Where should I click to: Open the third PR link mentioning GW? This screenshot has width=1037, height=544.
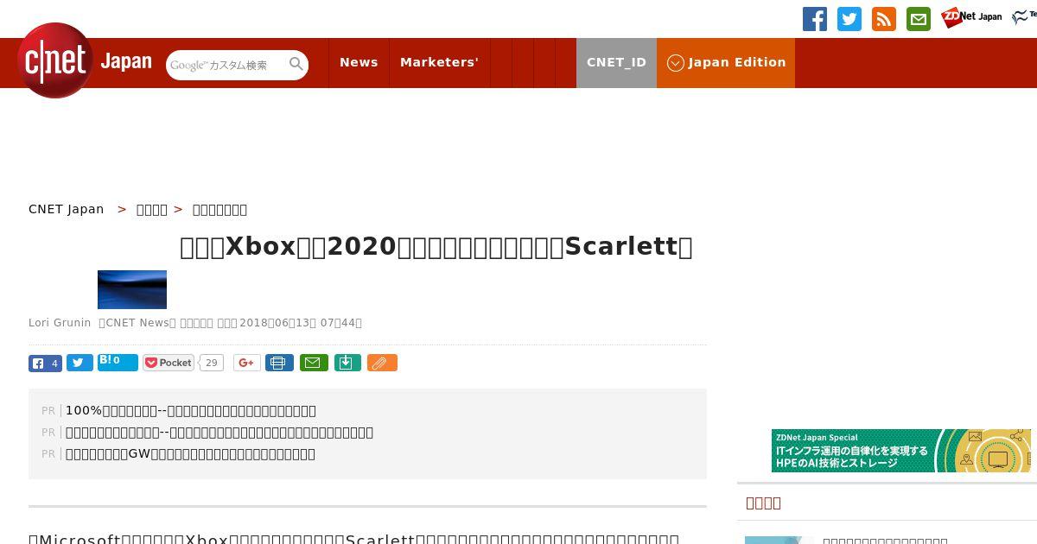pos(190,453)
